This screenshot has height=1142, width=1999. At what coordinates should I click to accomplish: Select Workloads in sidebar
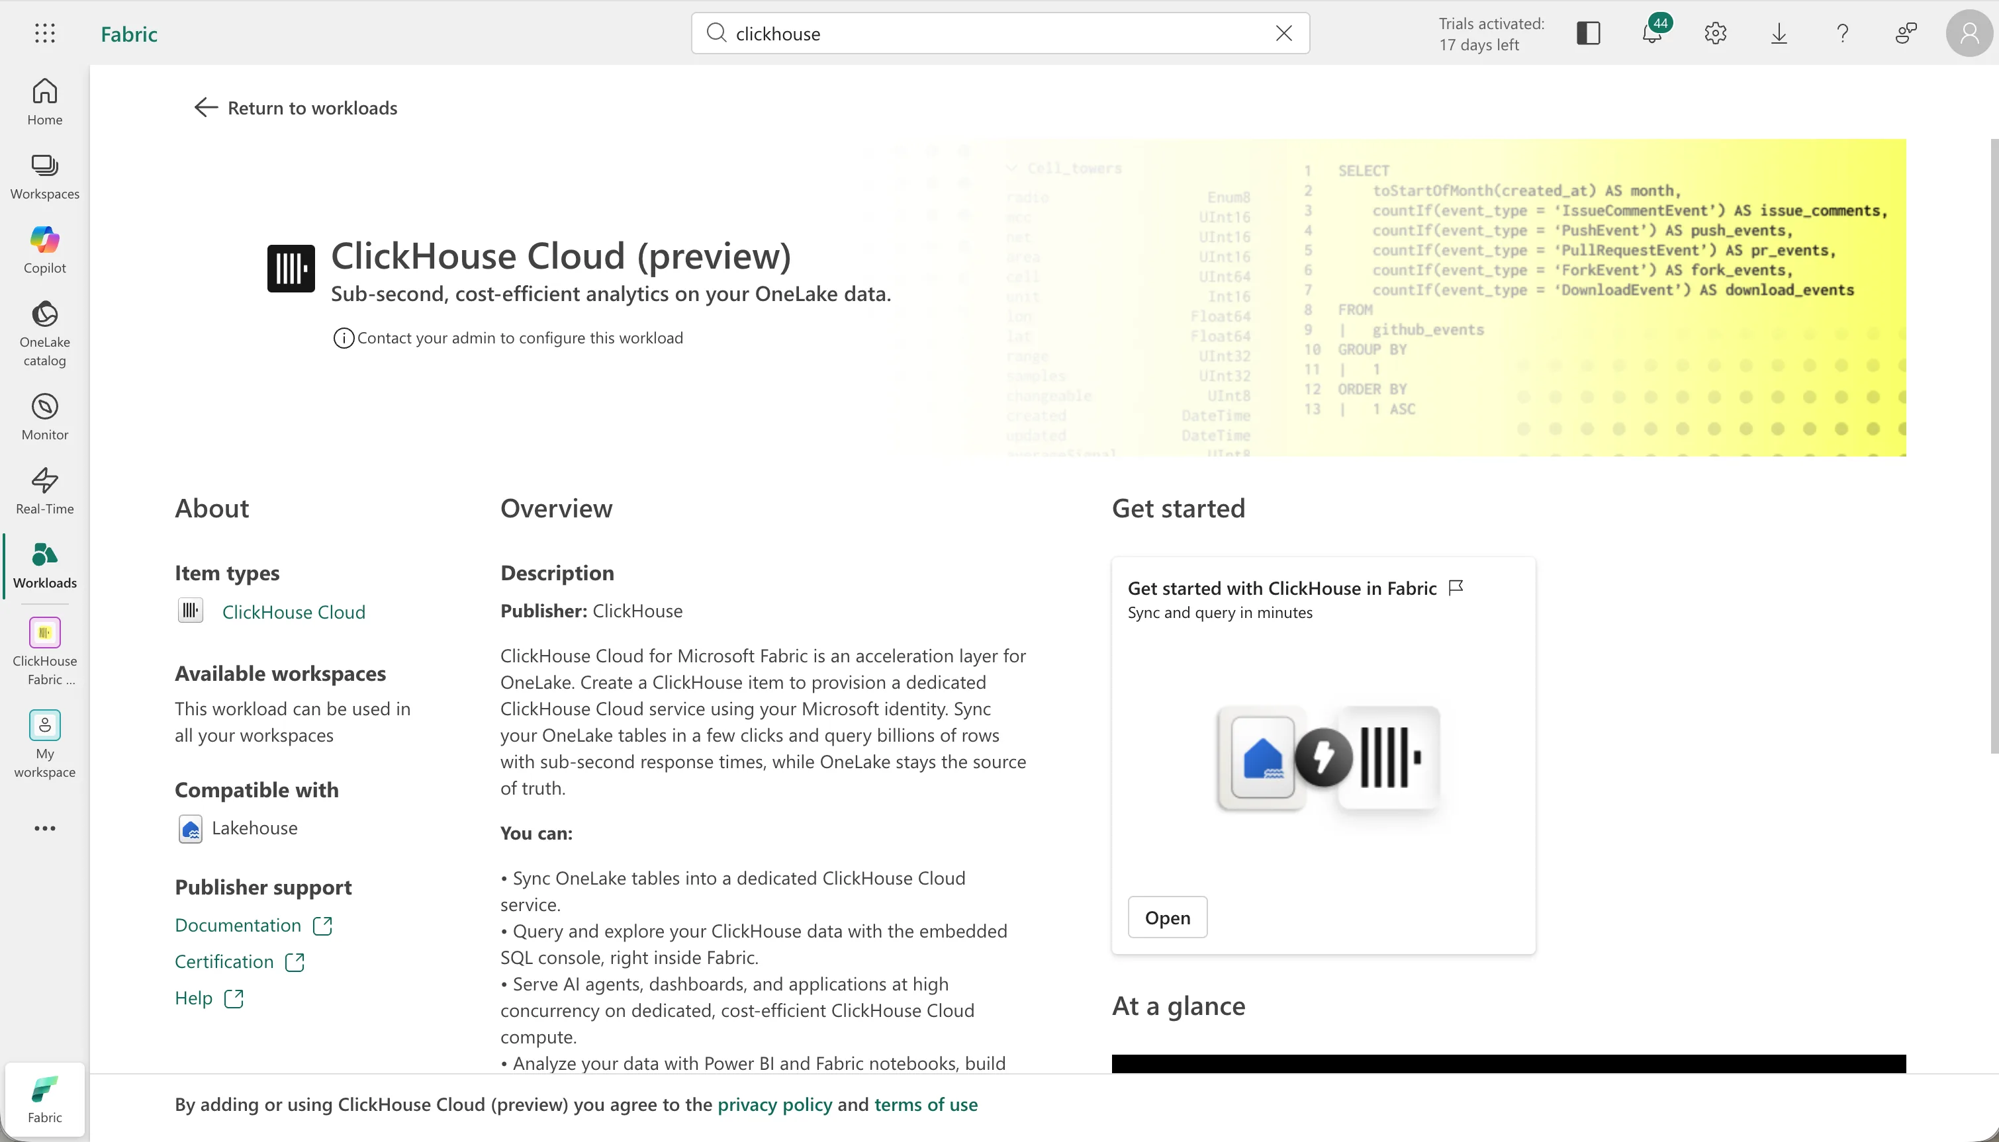(x=45, y=565)
